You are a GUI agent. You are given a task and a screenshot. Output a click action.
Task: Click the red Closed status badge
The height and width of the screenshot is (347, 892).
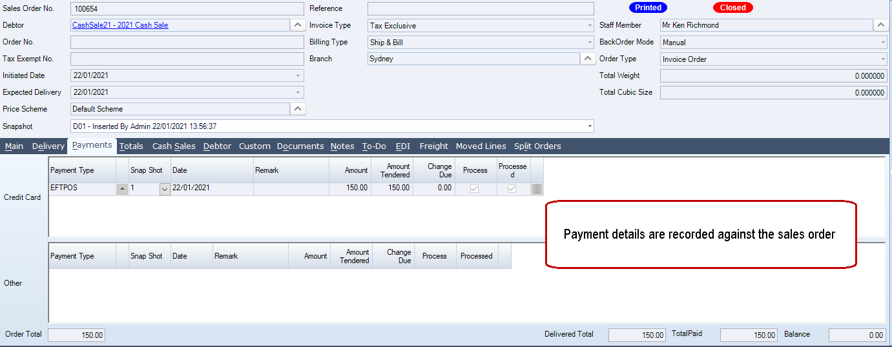[732, 8]
